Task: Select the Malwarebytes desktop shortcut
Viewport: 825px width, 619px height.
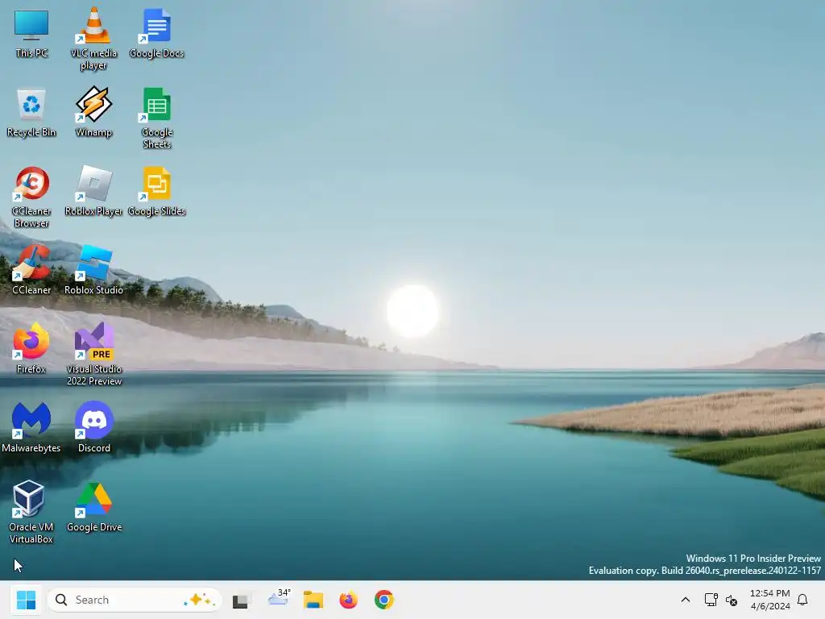Action: [31, 427]
